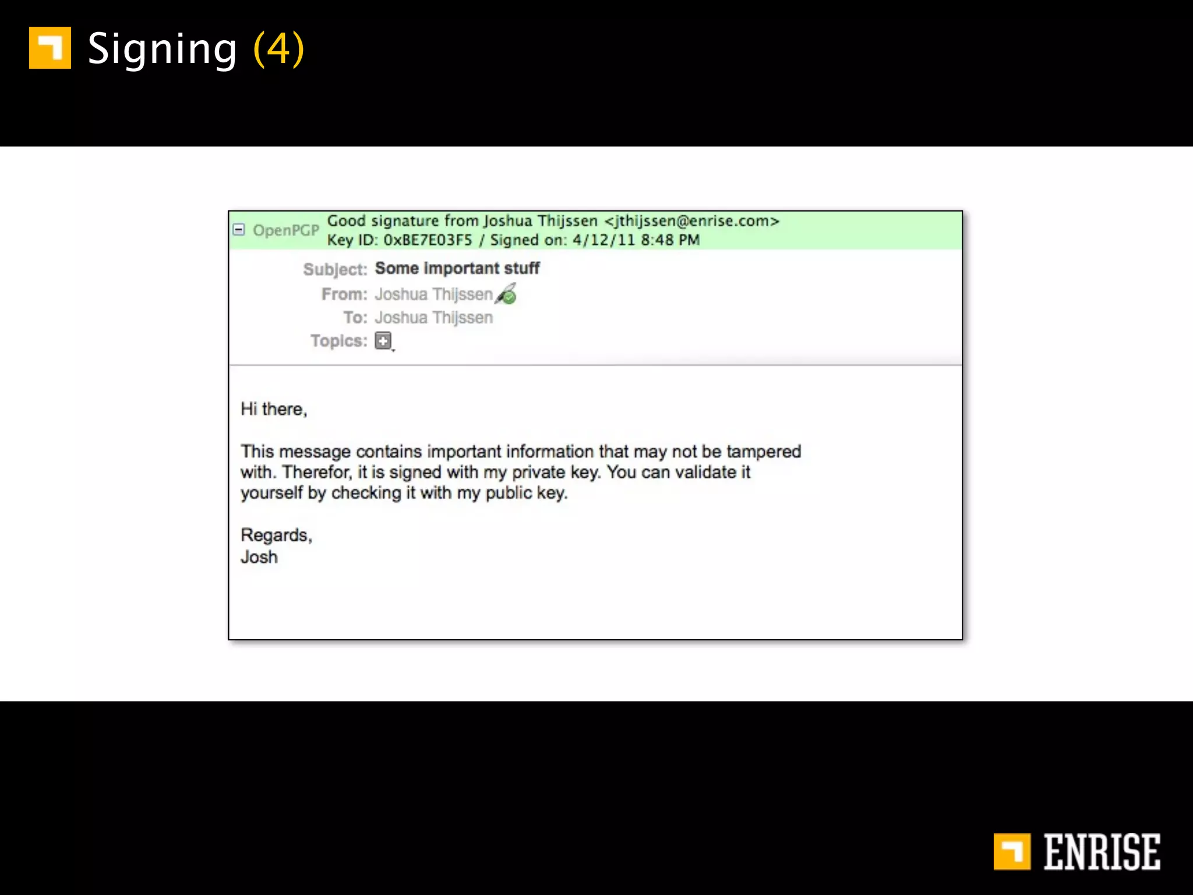Click the To recipient Joshua Thijssen

click(x=433, y=318)
